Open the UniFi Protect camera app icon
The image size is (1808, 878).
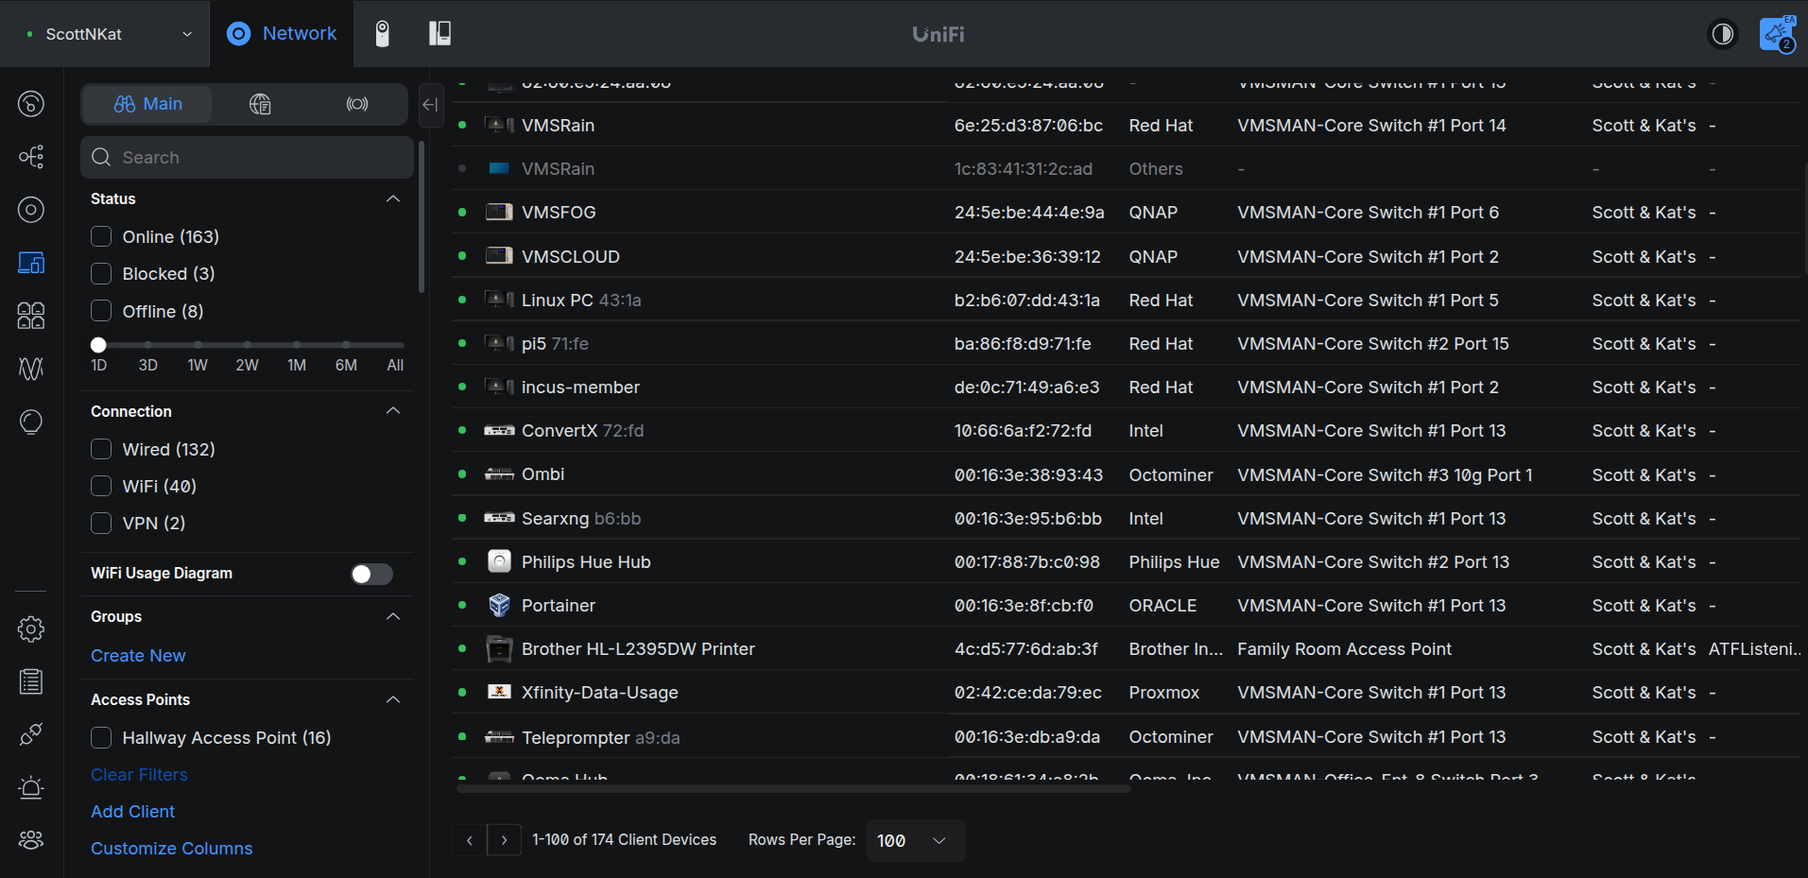click(x=382, y=34)
